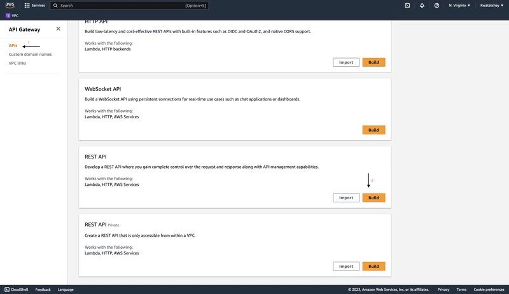Open the Terms link
Image resolution: width=509 pixels, height=294 pixels.
[461, 290]
